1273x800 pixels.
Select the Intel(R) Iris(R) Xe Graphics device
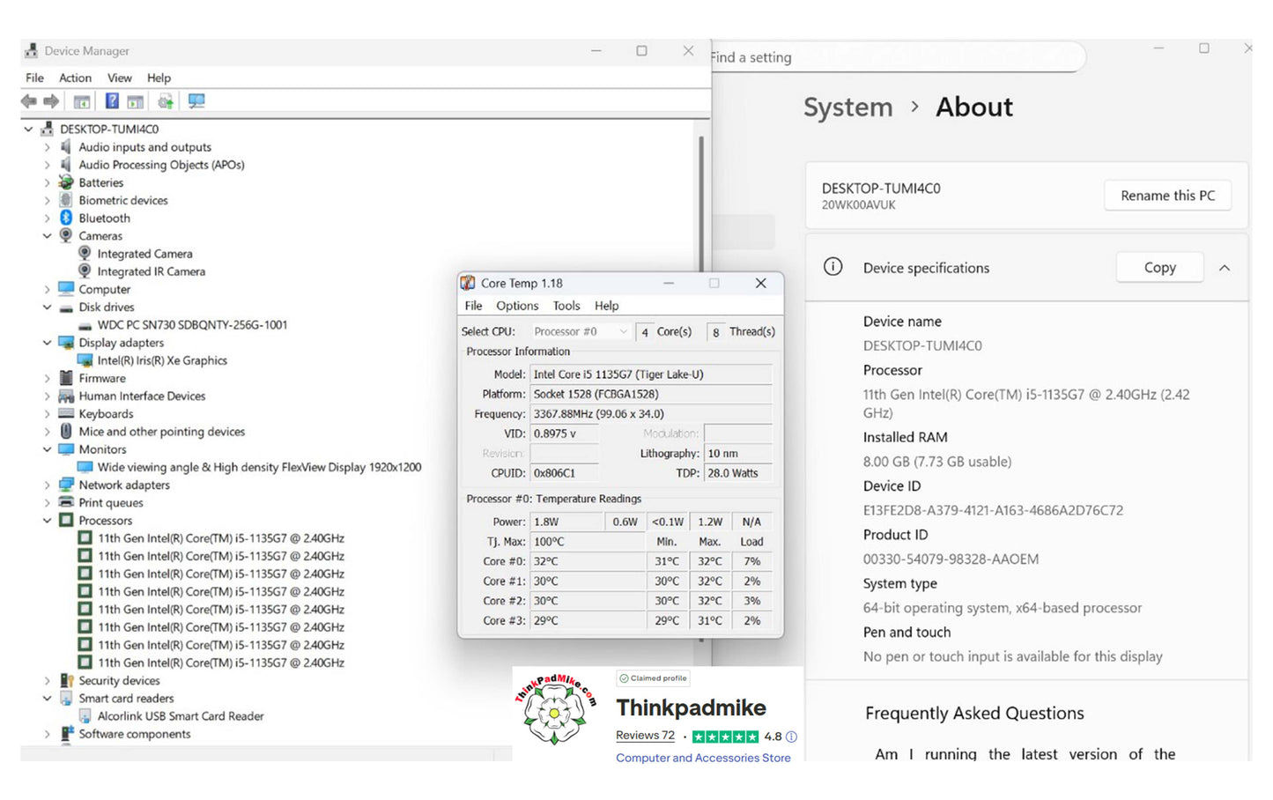162,360
